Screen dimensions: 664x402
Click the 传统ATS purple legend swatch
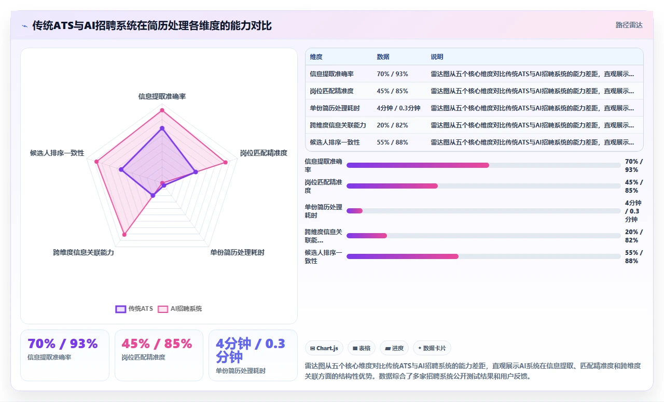point(120,309)
